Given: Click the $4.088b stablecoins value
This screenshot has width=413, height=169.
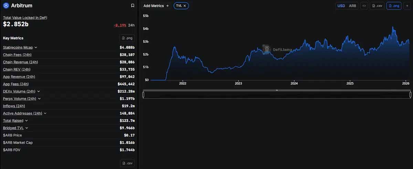Looking at the screenshot, I should [x=127, y=47].
